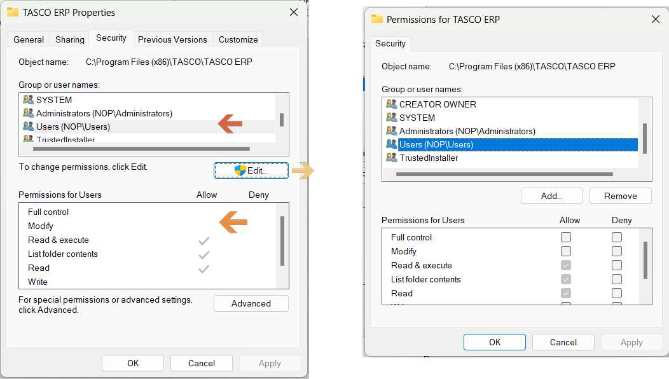Click horizontal scrollbar under group names list

coord(504,174)
